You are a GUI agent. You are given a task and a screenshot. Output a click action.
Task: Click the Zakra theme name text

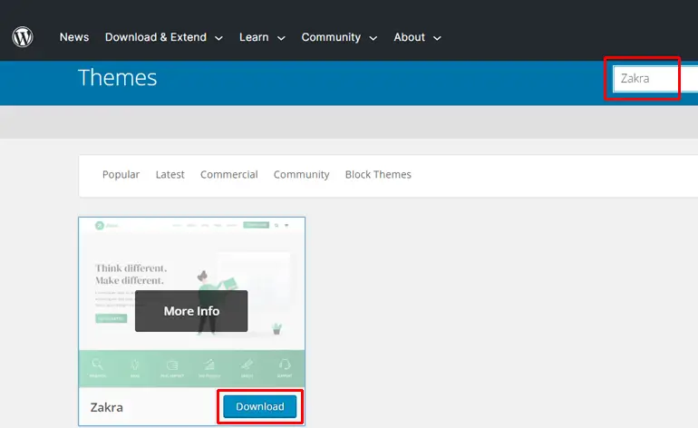(x=107, y=407)
